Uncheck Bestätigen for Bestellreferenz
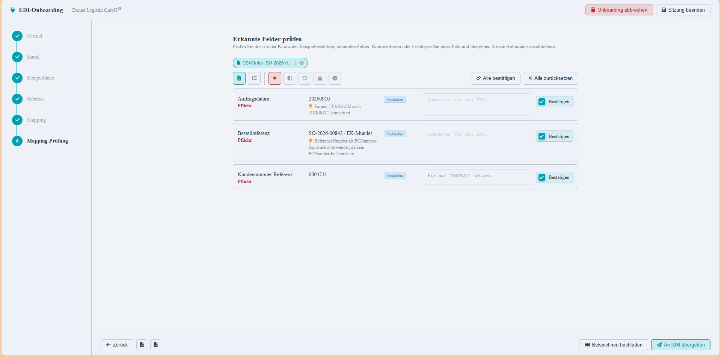Viewport: 721px width, 357px height. [x=542, y=136]
